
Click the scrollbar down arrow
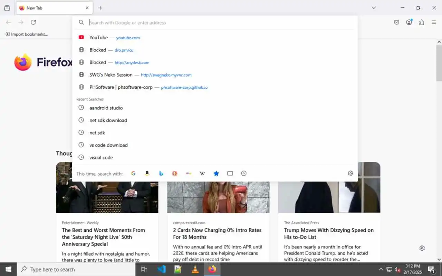439,259
